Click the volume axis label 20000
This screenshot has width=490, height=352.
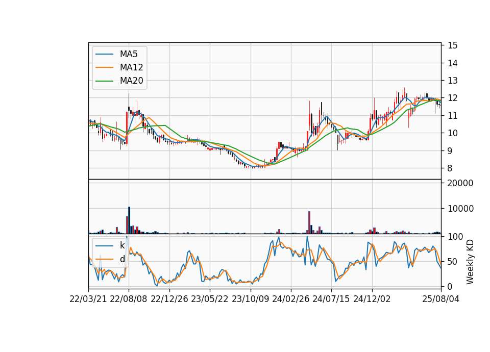[460, 183]
